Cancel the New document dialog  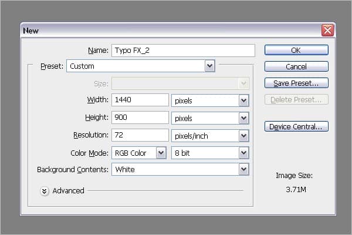click(x=296, y=66)
